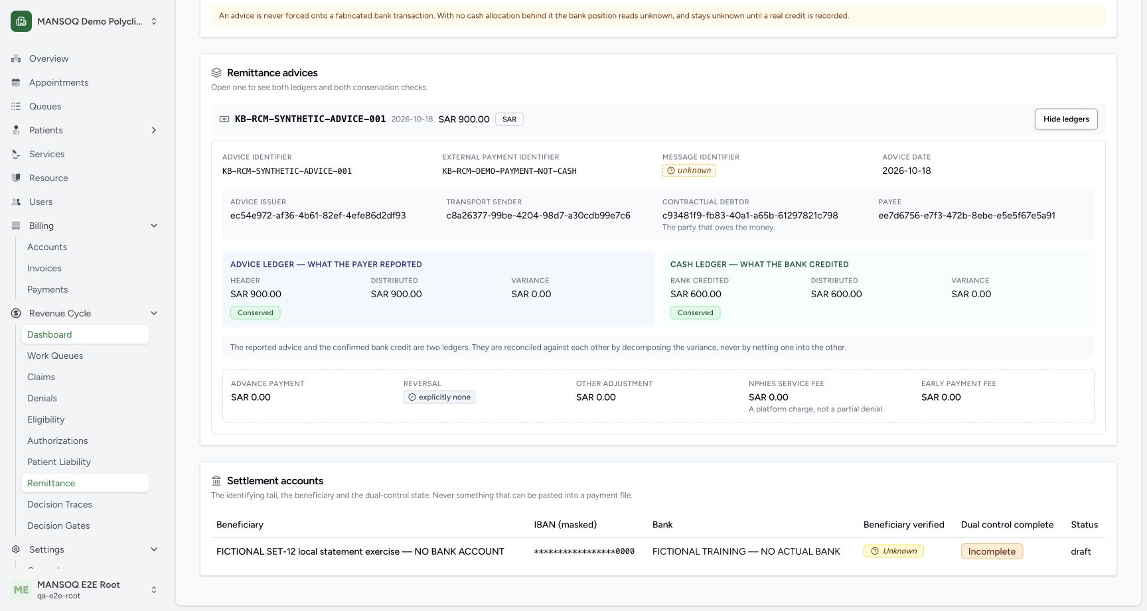The image size is (1147, 611).
Task: Open Accounts under Billing
Action: (85, 247)
